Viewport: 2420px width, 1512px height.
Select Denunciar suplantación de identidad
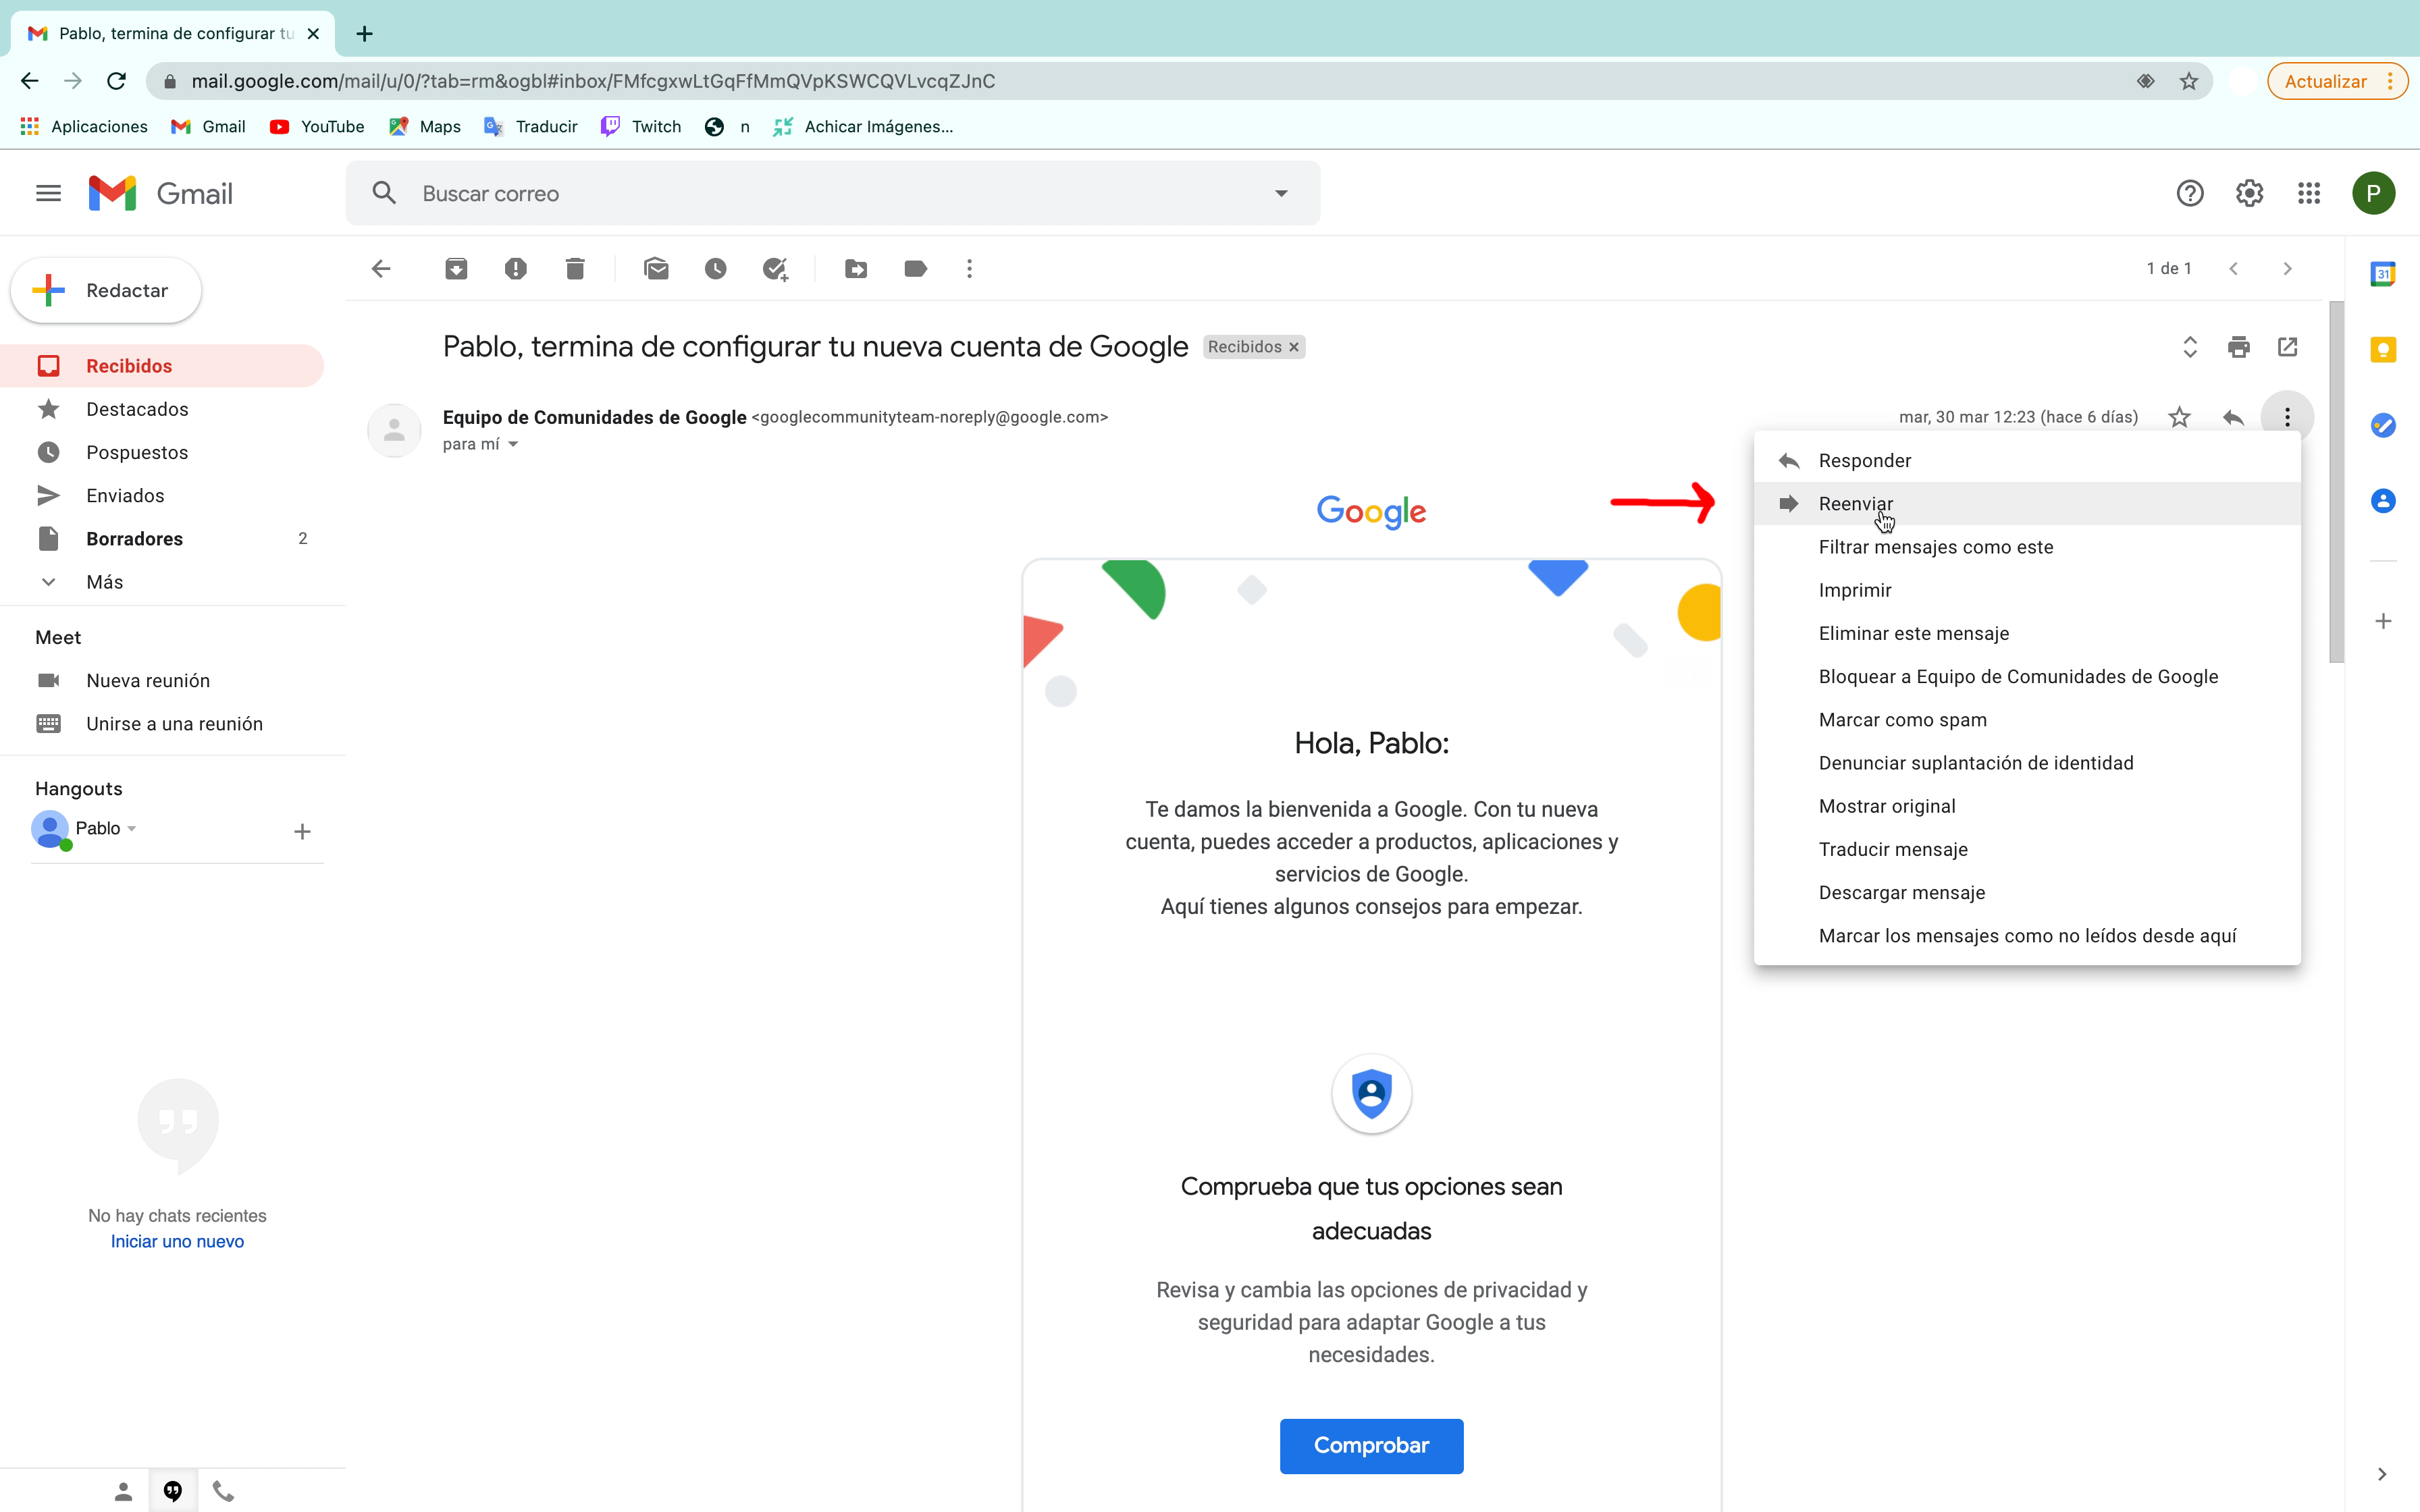coord(2027,763)
